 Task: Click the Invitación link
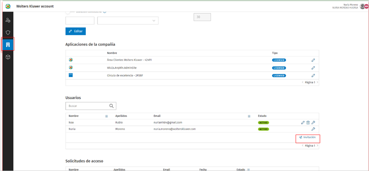(307, 137)
